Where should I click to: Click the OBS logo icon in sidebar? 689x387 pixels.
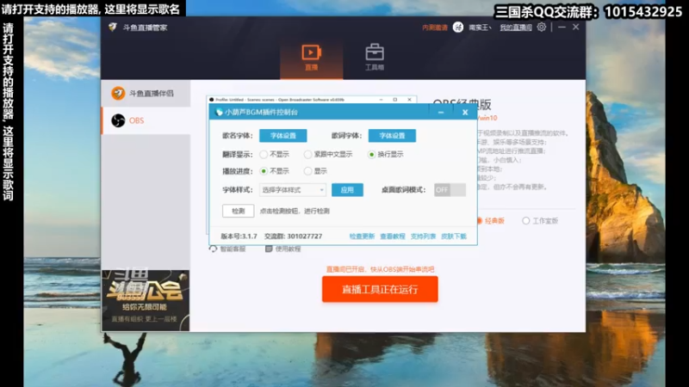coord(118,120)
